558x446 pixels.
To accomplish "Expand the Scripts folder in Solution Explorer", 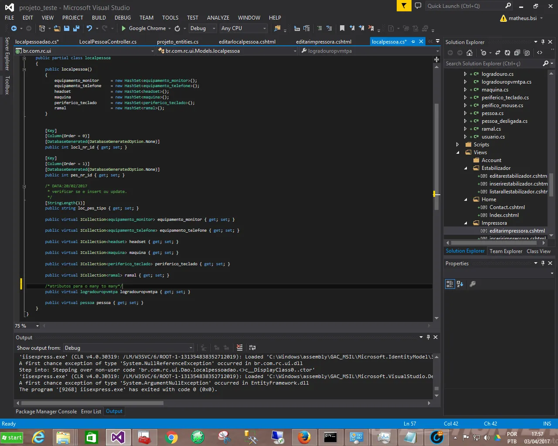I will pyautogui.click(x=457, y=145).
